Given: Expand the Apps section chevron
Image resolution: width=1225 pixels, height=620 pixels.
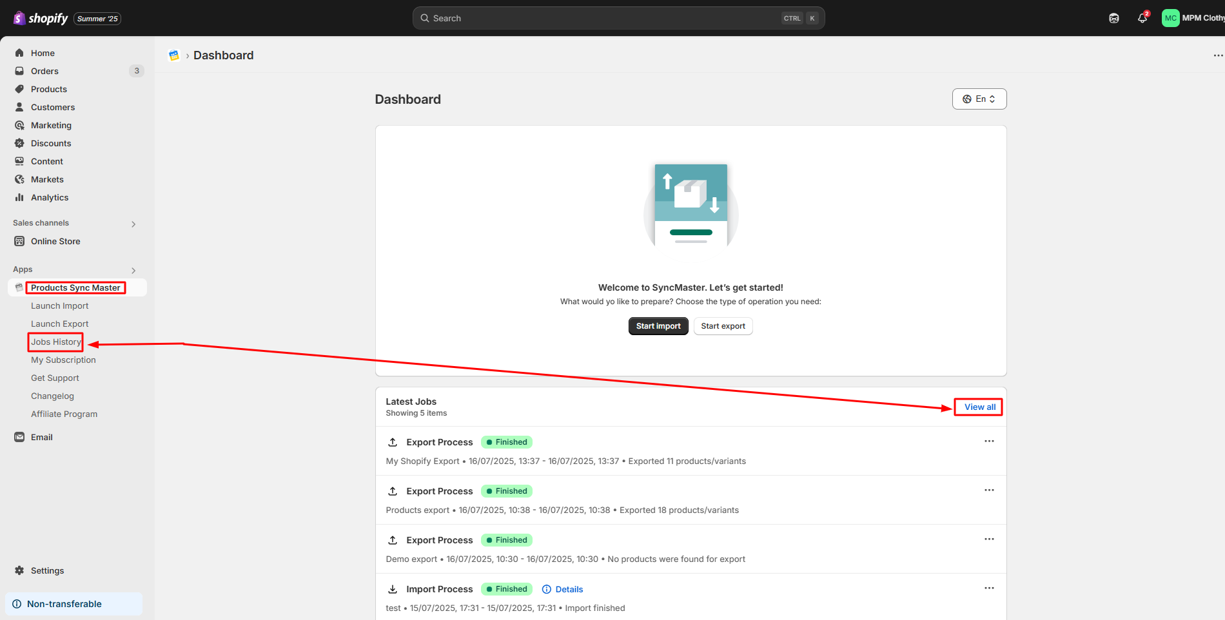Looking at the screenshot, I should coord(133,271).
